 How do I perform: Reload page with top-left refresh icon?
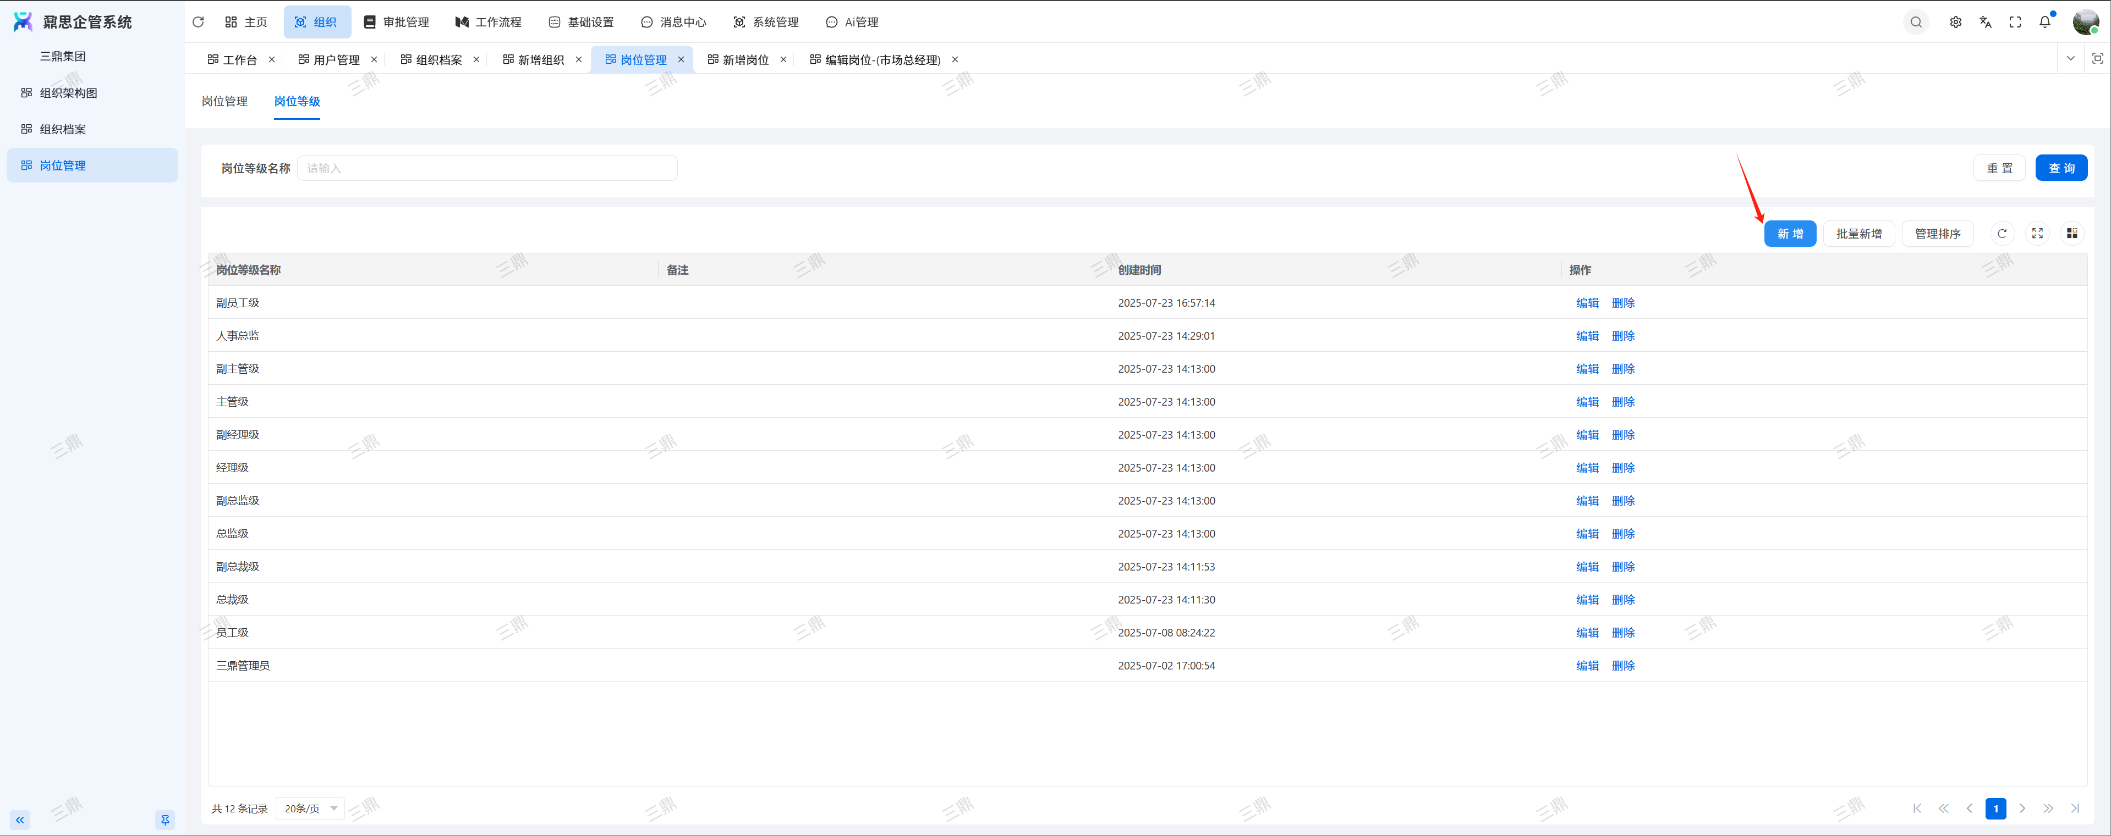198,22
